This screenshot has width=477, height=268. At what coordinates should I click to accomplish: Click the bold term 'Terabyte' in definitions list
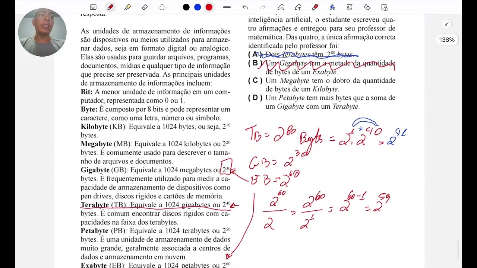95,205
